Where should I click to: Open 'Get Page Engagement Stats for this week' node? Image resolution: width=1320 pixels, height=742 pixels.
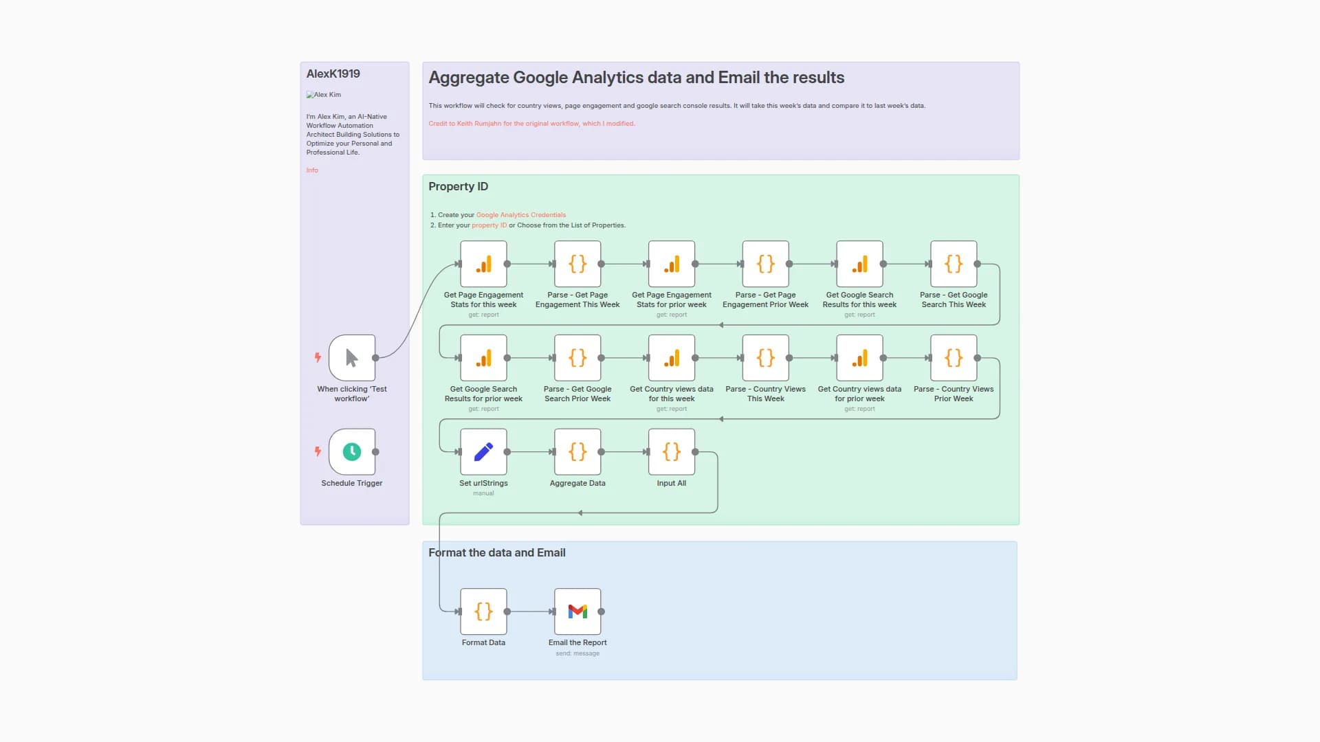pos(483,264)
